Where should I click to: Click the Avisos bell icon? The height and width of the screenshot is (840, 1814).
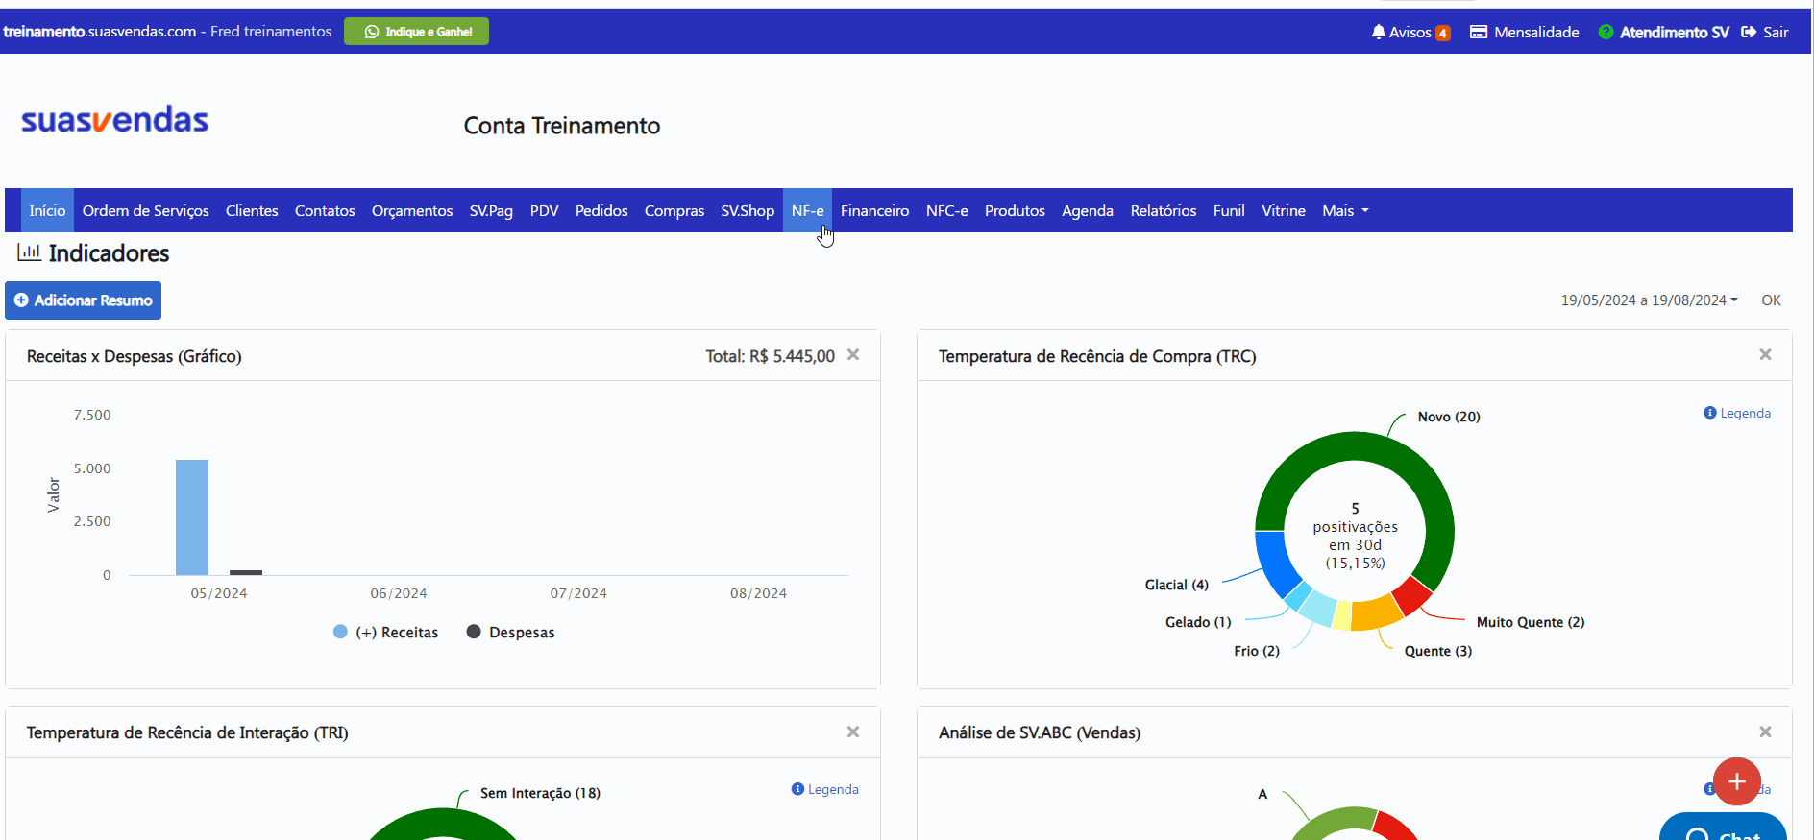(1379, 32)
